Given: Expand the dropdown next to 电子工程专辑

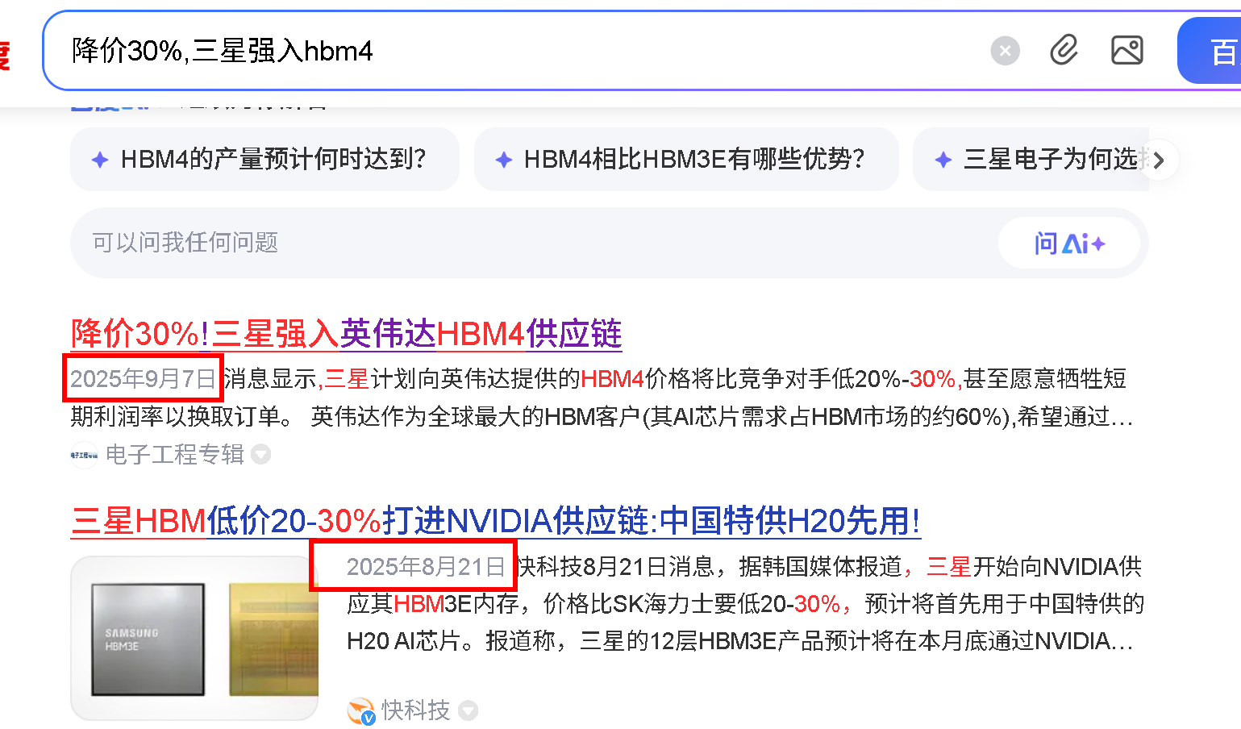Looking at the screenshot, I should click(x=260, y=455).
